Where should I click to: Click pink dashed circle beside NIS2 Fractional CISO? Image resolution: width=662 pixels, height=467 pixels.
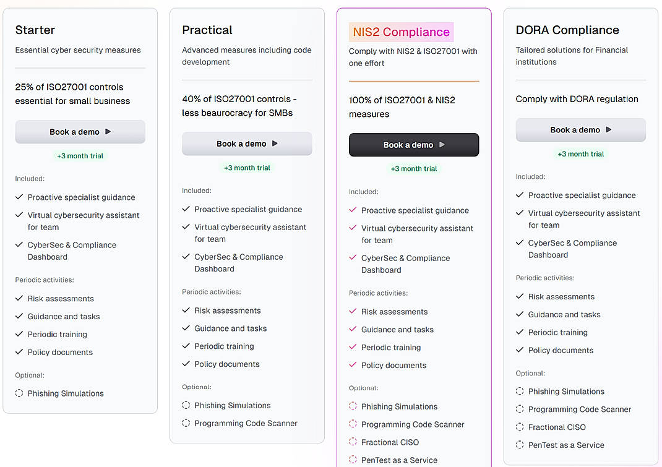[x=353, y=442]
